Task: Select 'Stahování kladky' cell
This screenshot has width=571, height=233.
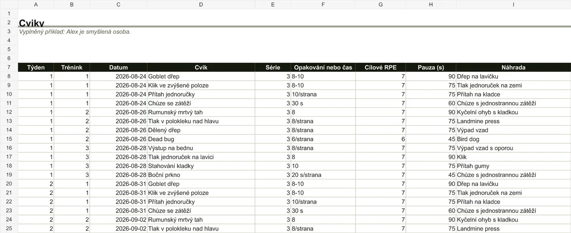Action: click(x=201, y=166)
